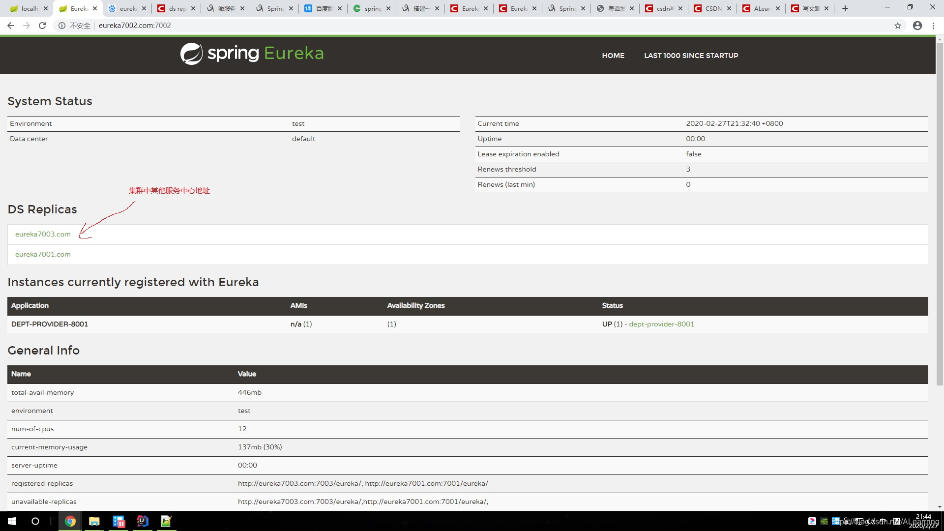Image resolution: width=944 pixels, height=531 pixels.
Task: Open the Youku tray icon
Action: [812, 521]
